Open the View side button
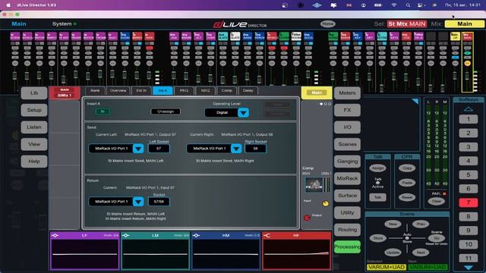The image size is (486, 273). pyautogui.click(x=34, y=144)
